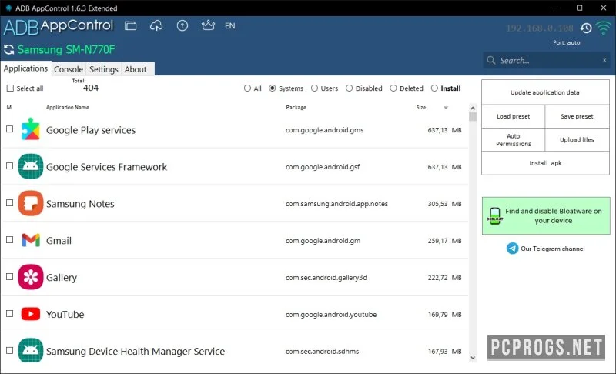Click the 192.168.0.108 IP address field
This screenshot has width=616, height=374.
coord(540,28)
